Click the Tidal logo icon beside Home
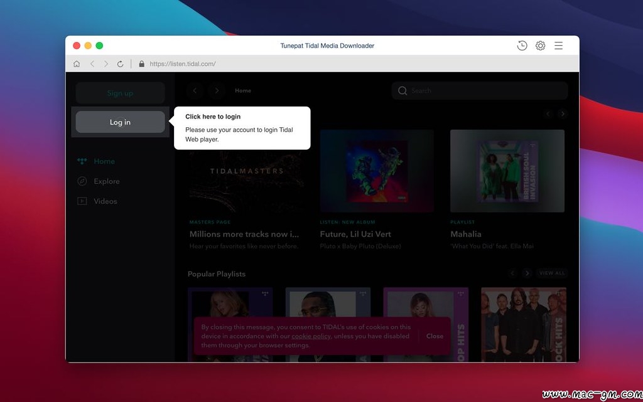Screen dimensions: 643x402 [x=82, y=161]
